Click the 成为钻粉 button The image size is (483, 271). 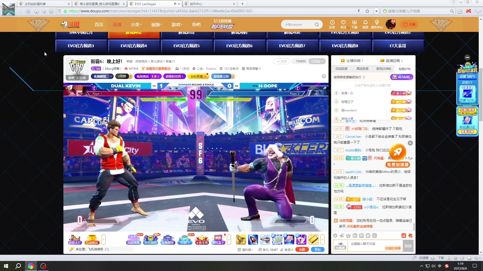[402, 77]
